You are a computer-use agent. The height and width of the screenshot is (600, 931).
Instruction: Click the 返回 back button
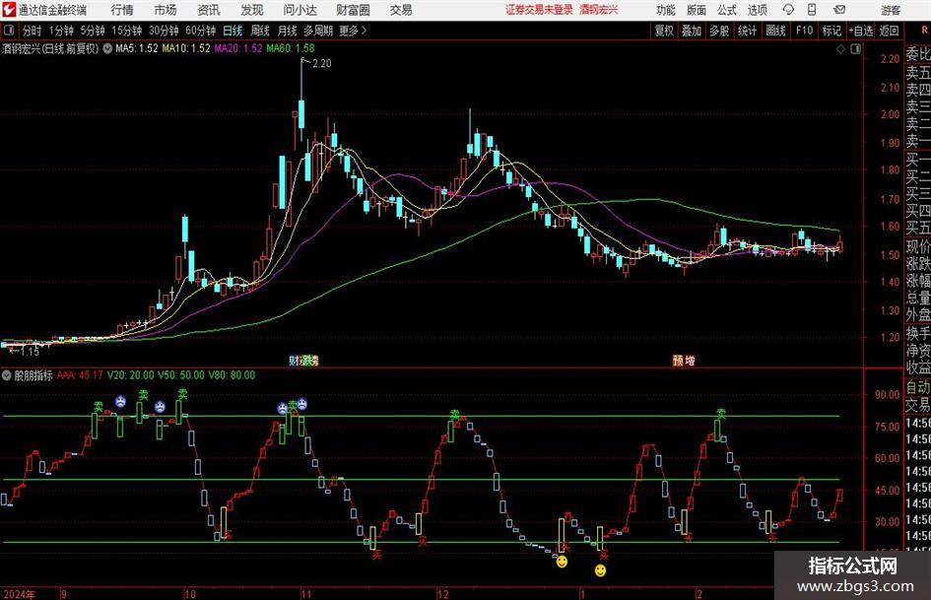[889, 31]
